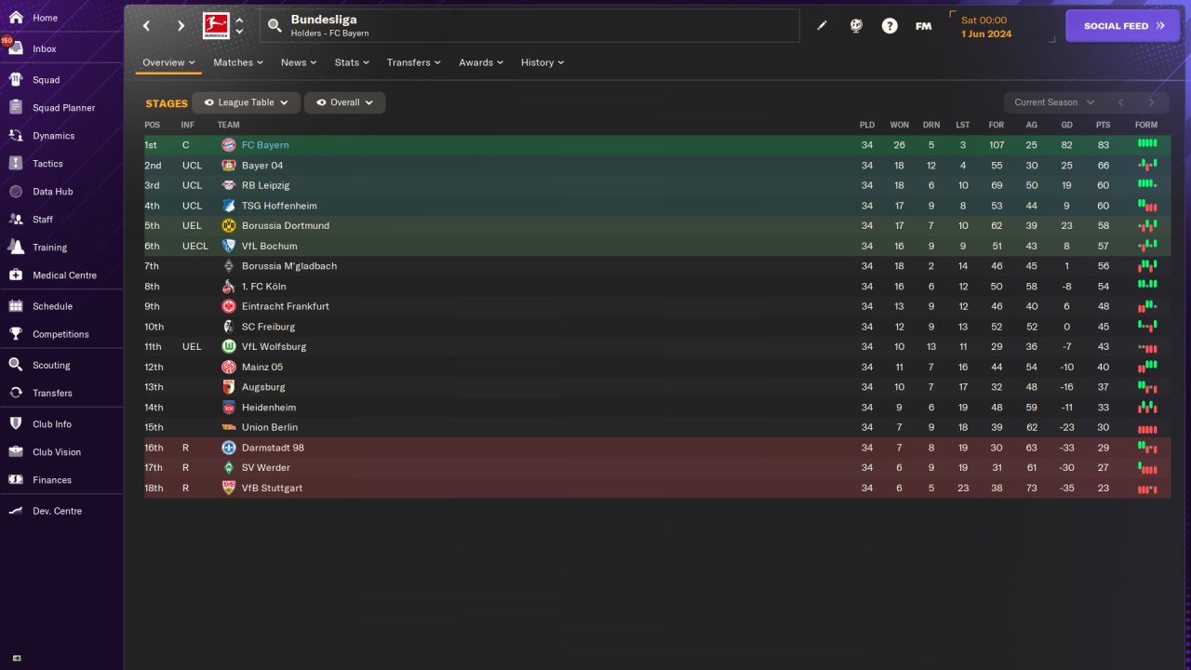The height and width of the screenshot is (670, 1191).
Task: Toggle the eye icon on League Table
Action: click(x=209, y=102)
